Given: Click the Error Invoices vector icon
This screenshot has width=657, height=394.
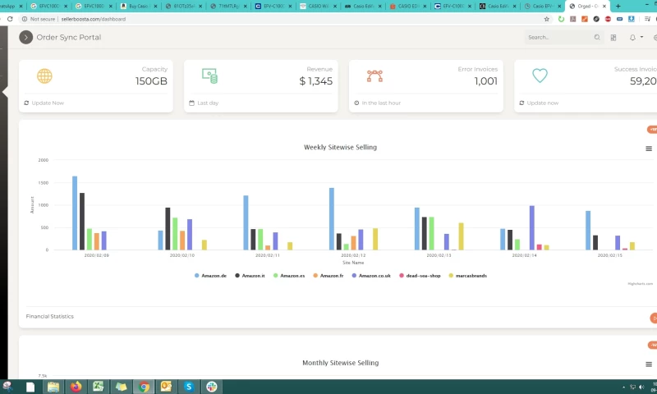Looking at the screenshot, I should point(374,76).
